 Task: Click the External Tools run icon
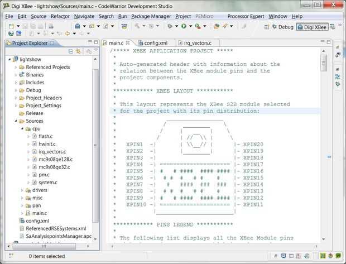coord(198,26)
